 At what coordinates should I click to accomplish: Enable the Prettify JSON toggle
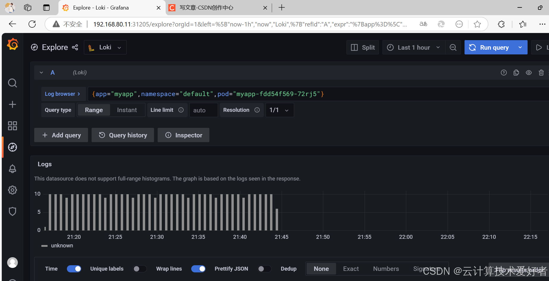coord(264,269)
